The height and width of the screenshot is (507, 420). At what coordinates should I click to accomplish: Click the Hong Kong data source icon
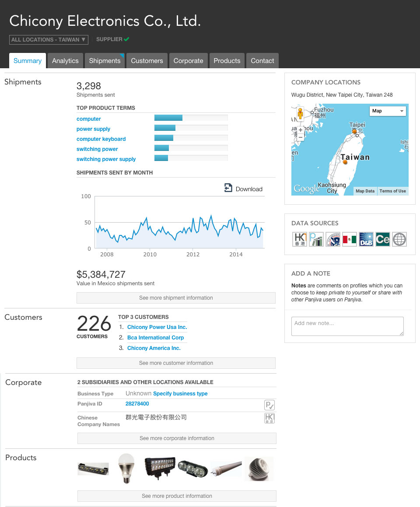[x=299, y=239]
